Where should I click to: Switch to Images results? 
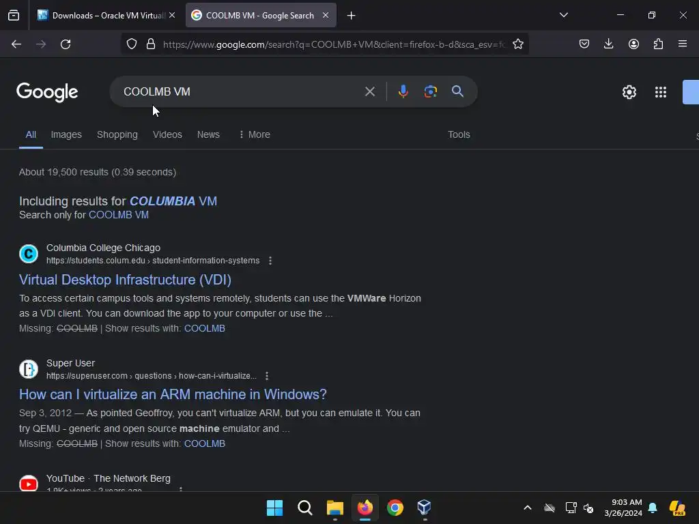[x=66, y=134]
